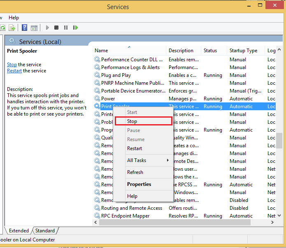Viewport: 286px width, 248px height.
Task: Click the Start Service play icon
Action: click(47, 28)
